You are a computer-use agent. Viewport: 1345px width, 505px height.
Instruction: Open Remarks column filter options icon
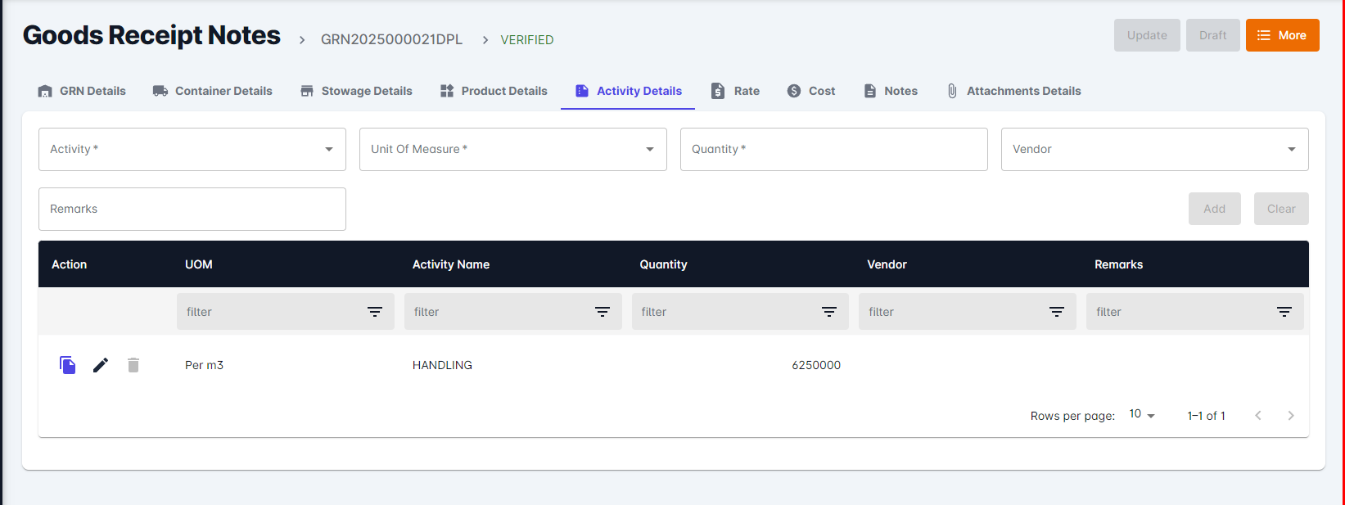point(1284,312)
